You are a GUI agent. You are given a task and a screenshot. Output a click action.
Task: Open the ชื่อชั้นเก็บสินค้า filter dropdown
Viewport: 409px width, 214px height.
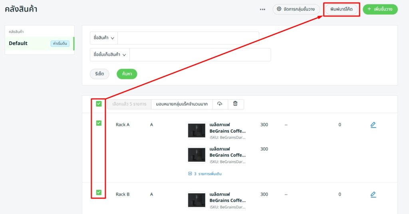pyautogui.click(x=110, y=55)
